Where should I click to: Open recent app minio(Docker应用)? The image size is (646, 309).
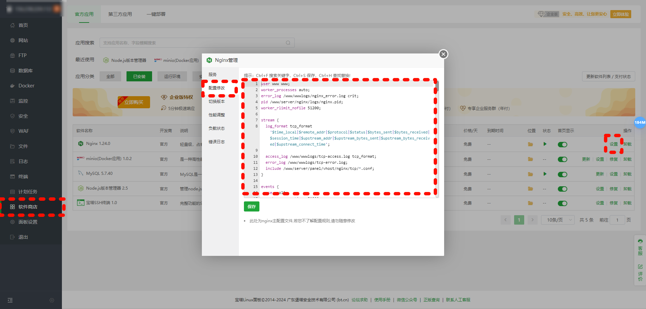[177, 60]
